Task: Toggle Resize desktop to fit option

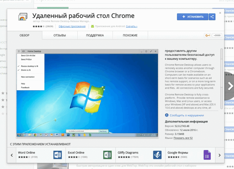Action: tap(29, 66)
